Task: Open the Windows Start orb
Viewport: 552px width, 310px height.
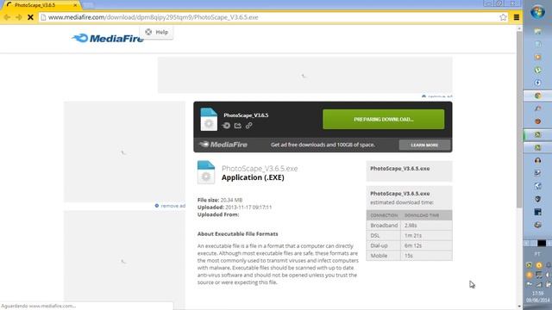Action: [537, 12]
